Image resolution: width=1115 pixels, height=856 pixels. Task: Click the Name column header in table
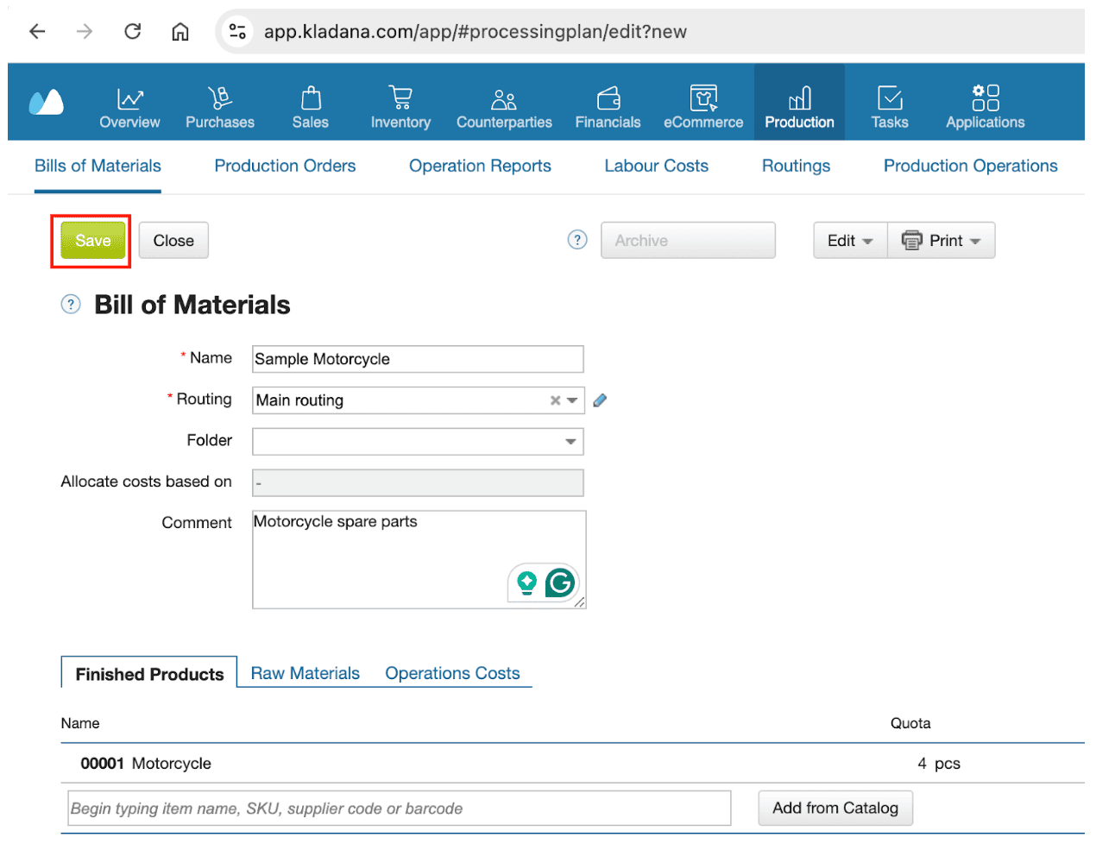coord(80,723)
